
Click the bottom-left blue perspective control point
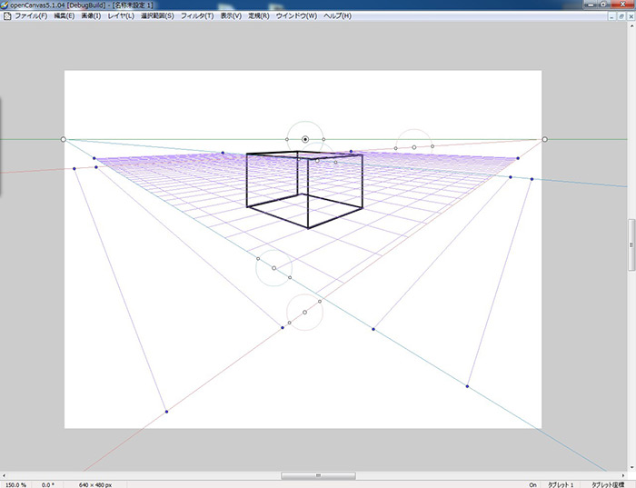166,412
